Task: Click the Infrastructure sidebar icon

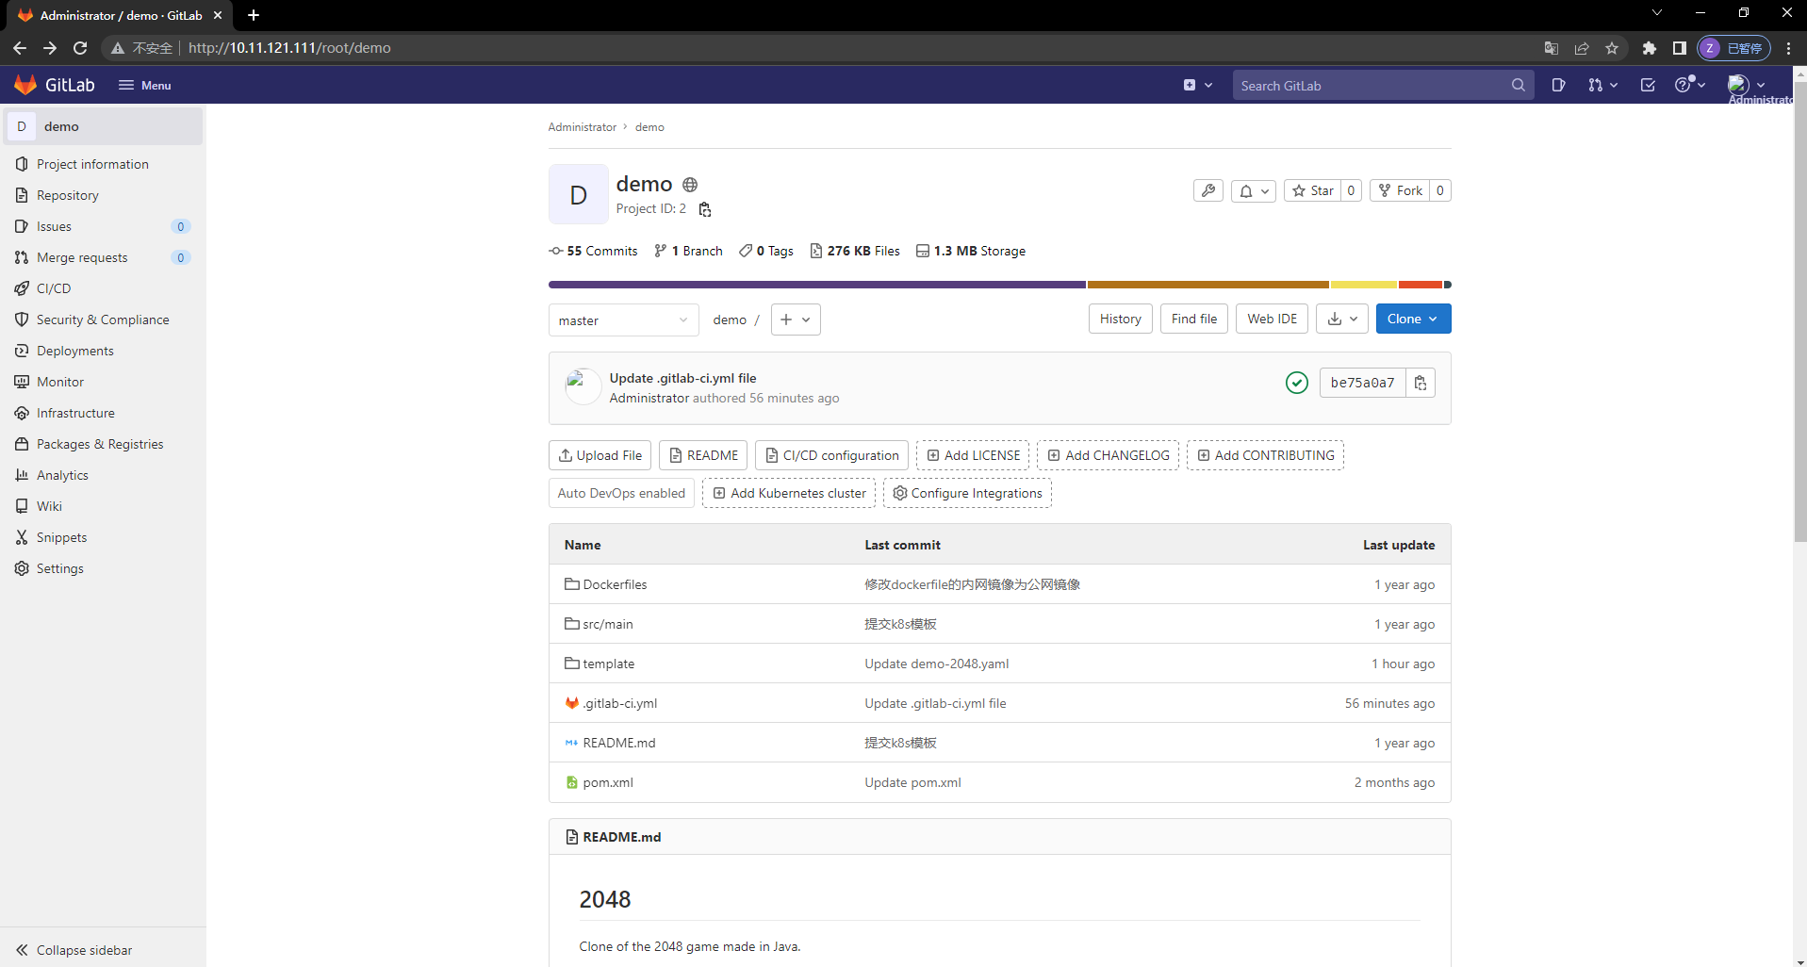Action: (22, 413)
